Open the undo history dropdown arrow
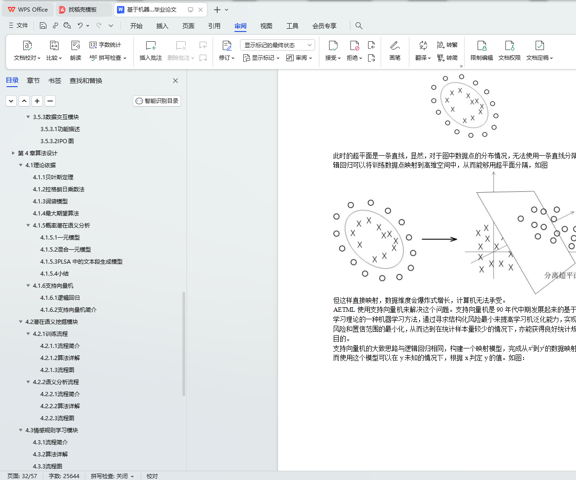The width and height of the screenshot is (576, 480). [x=87, y=25]
